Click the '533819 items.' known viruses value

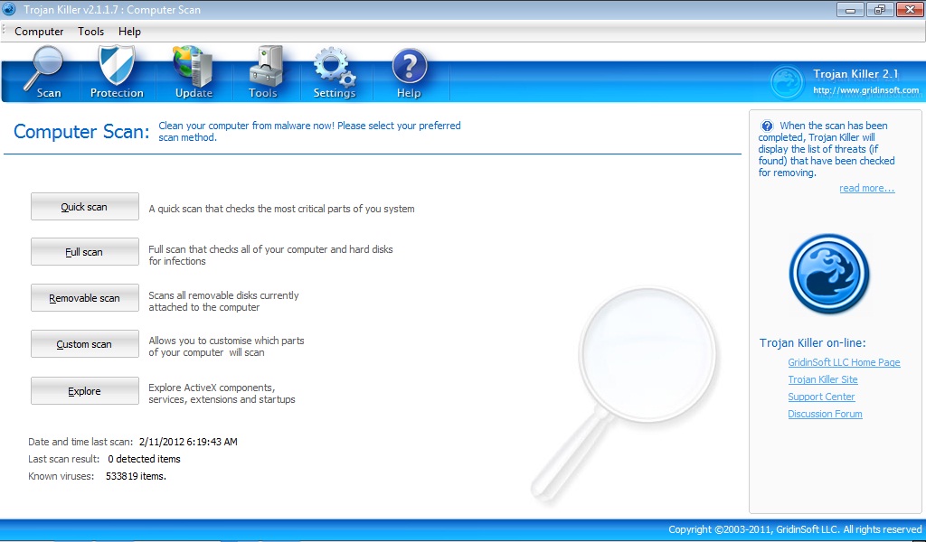coord(136,476)
